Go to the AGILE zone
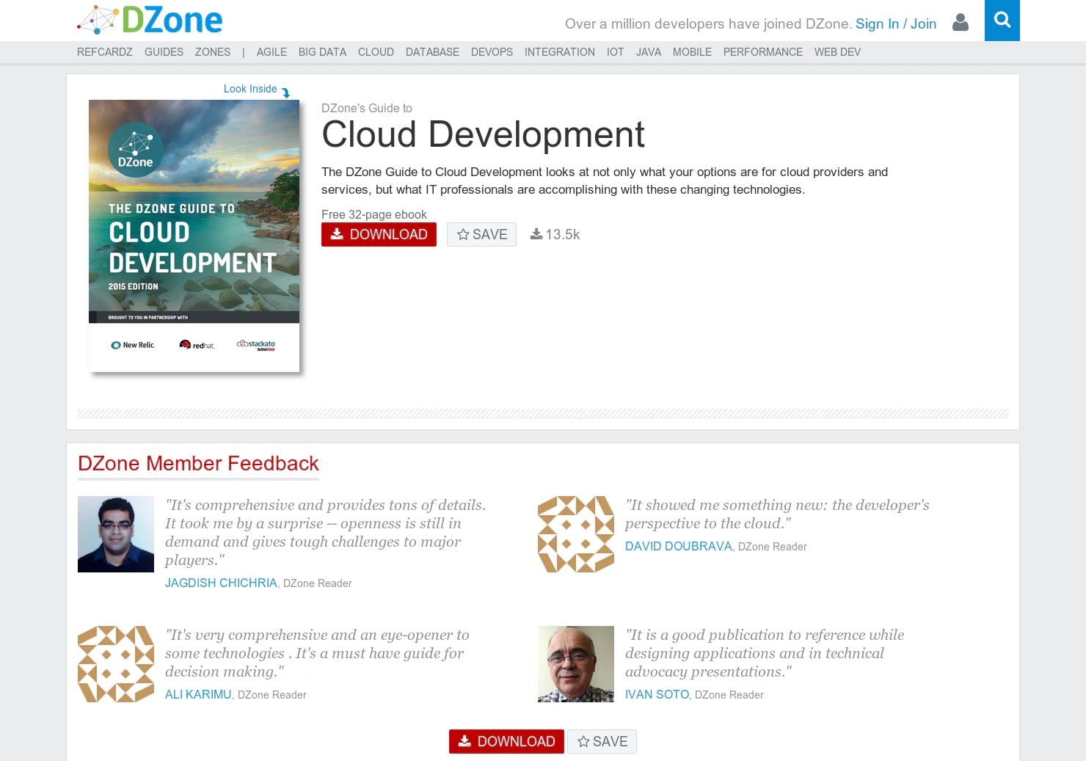The height and width of the screenshot is (761, 1086). click(271, 52)
